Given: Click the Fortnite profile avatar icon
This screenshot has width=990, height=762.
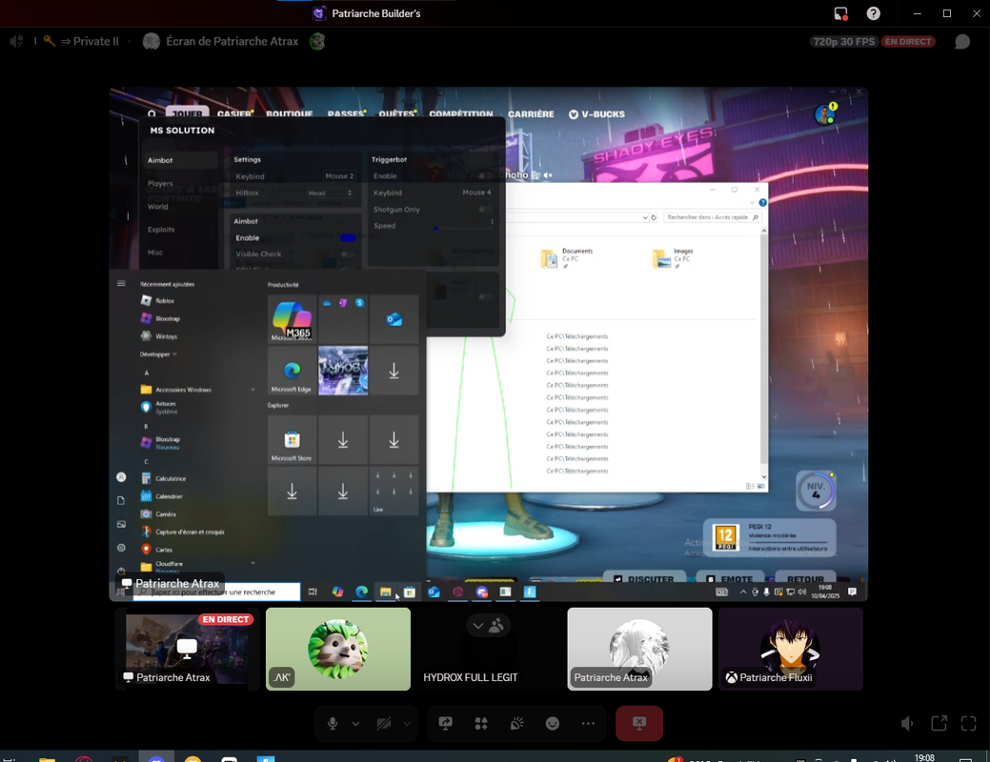Looking at the screenshot, I should click(824, 115).
